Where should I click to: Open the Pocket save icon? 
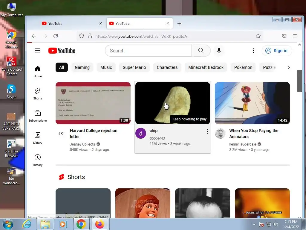(284, 36)
